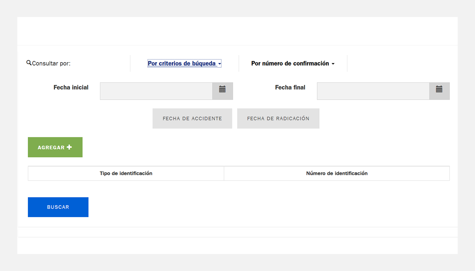
Task: Expand Por número de confirmación dropdown
Action: (293, 63)
